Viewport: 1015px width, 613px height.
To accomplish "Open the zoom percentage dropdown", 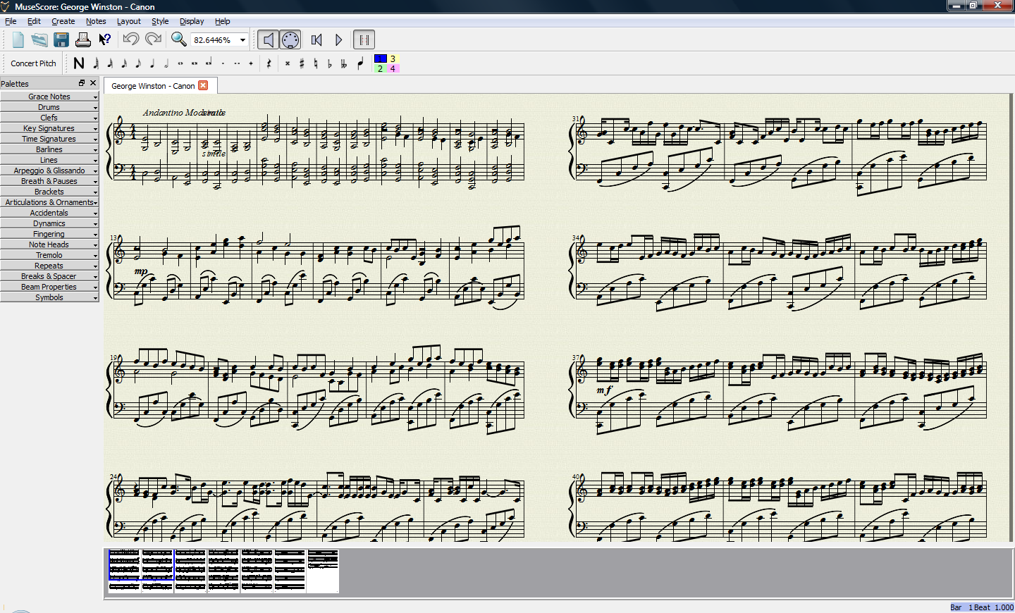I will pyautogui.click(x=242, y=40).
